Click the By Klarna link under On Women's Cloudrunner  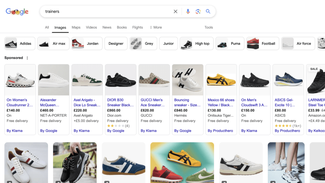pos(15,131)
